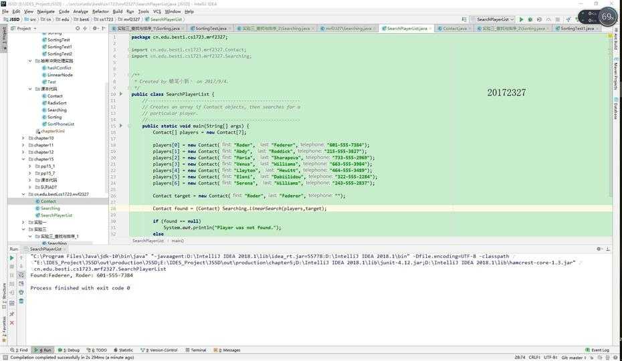Open the TODO tool window button

[x=97, y=350]
